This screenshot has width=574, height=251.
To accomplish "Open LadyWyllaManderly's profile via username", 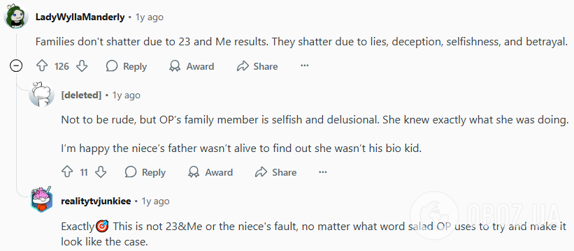I will pyautogui.click(x=80, y=17).
